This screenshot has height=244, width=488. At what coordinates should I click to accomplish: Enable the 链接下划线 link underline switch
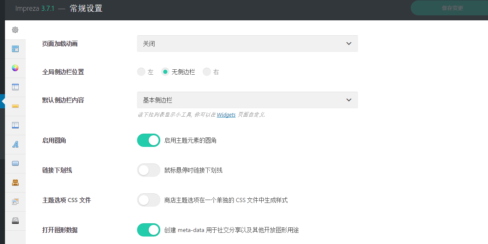(149, 170)
